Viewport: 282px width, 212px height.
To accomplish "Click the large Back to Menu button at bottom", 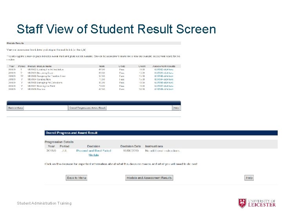I will click(76, 178).
